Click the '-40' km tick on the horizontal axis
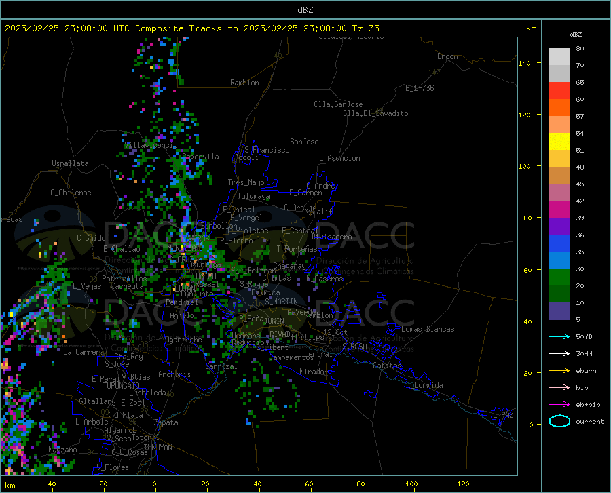The width and height of the screenshot is (611, 493). pos(50,484)
